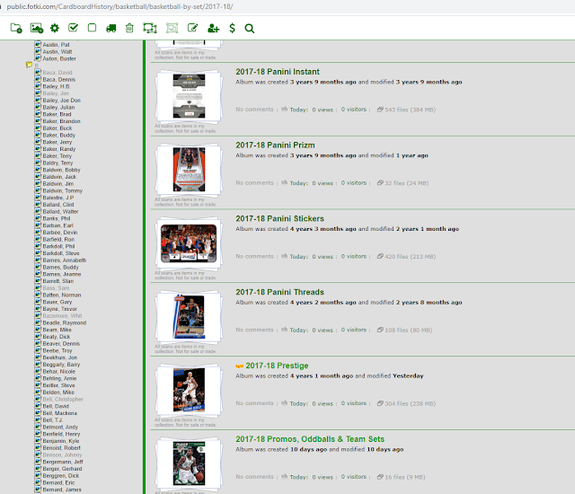Screen dimensions: 575x494
Task: Click the Panini Threads album thumbnail
Action: pos(189,317)
